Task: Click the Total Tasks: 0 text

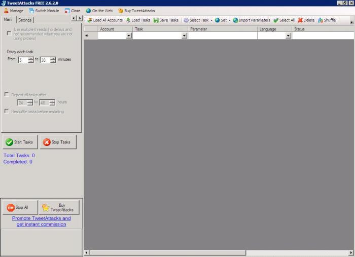Action: pos(19,156)
